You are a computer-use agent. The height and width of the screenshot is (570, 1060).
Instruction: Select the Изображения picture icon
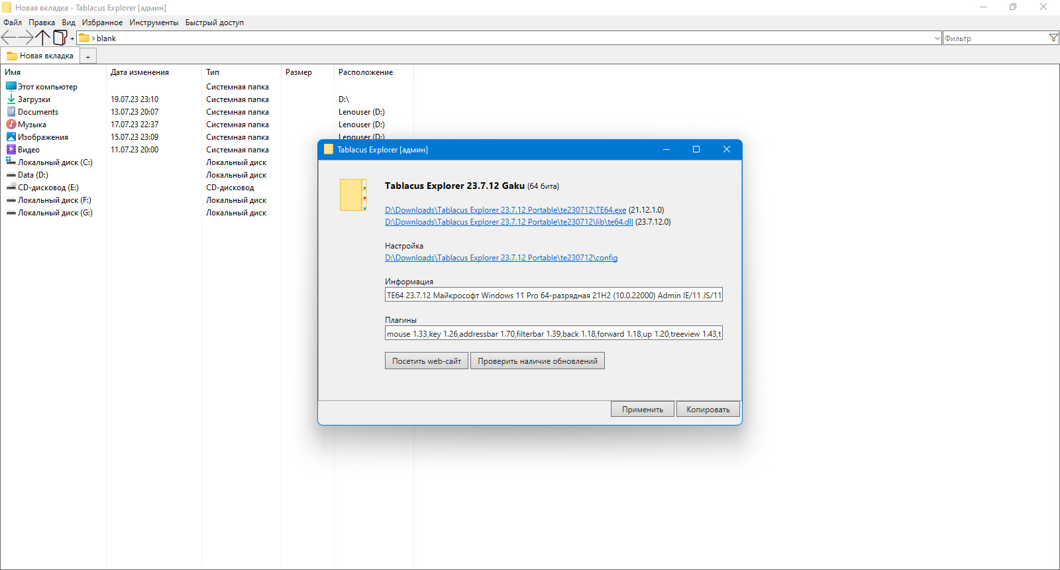point(11,137)
